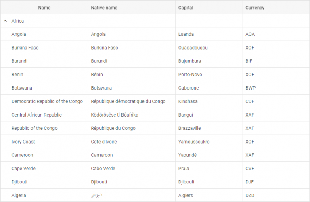The image size is (310, 202).
Task: Select the Africa group row label
Action: [17, 21]
